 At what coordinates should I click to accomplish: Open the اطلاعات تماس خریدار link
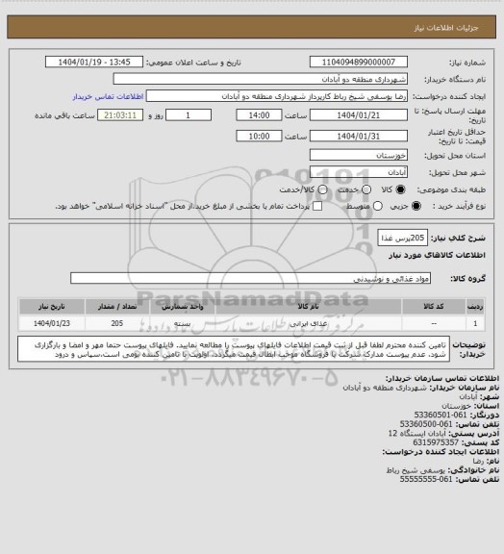[x=108, y=96]
